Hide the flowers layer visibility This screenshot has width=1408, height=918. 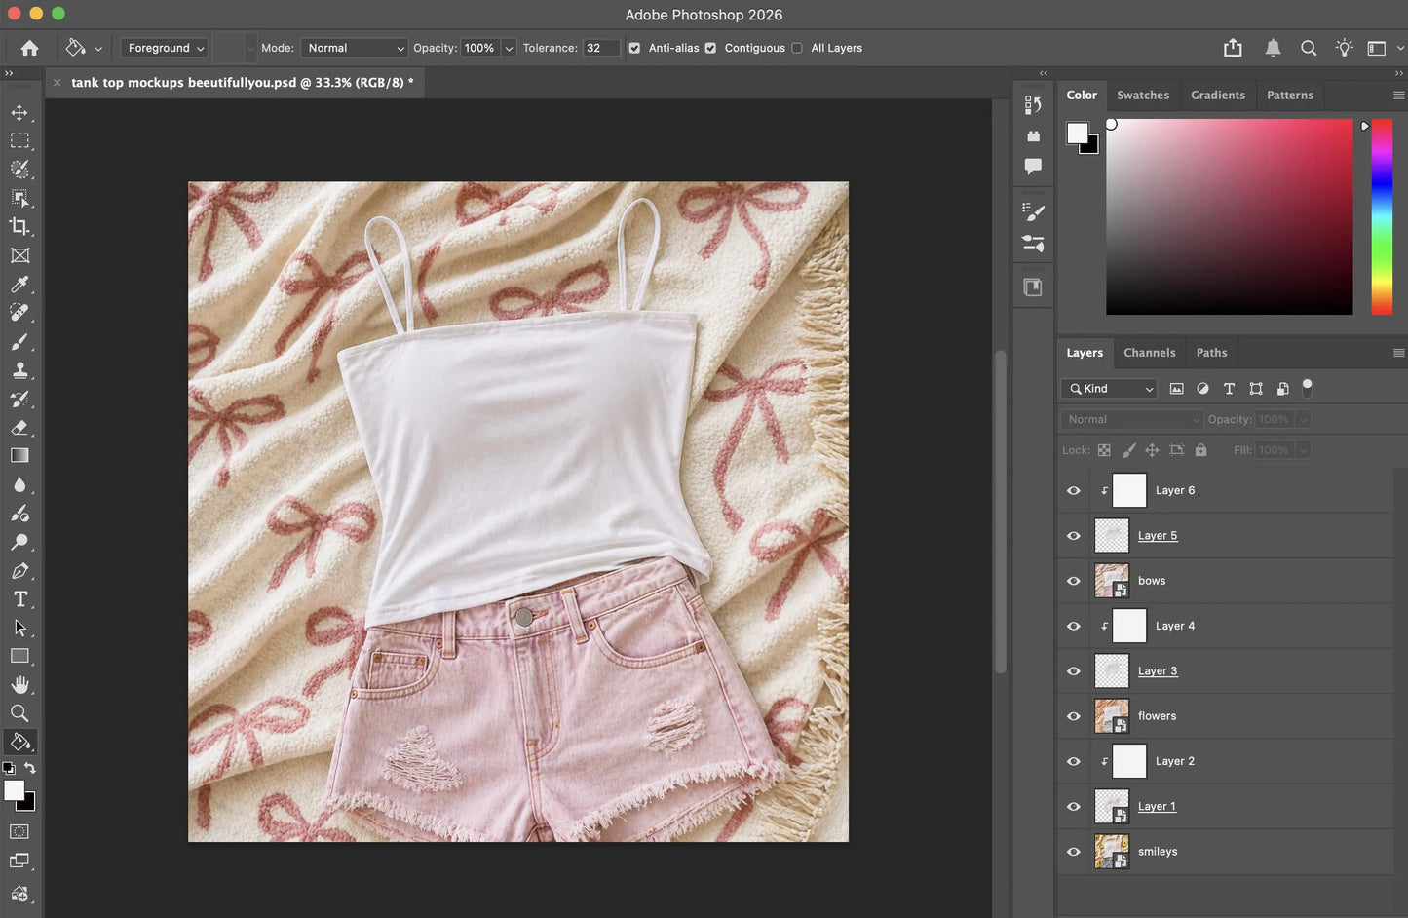[1074, 716]
